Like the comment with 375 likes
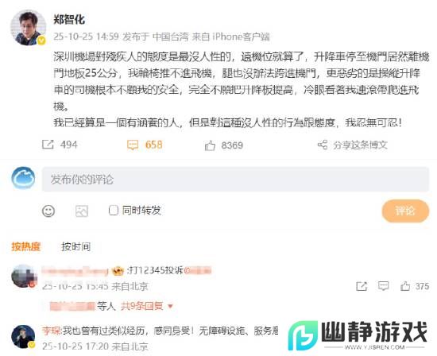The width and height of the screenshot is (437, 356). pyautogui.click(x=405, y=286)
